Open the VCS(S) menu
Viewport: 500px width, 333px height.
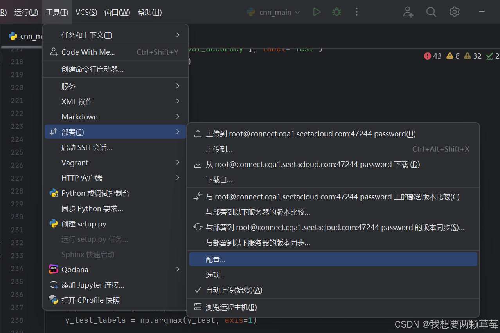pos(86,12)
